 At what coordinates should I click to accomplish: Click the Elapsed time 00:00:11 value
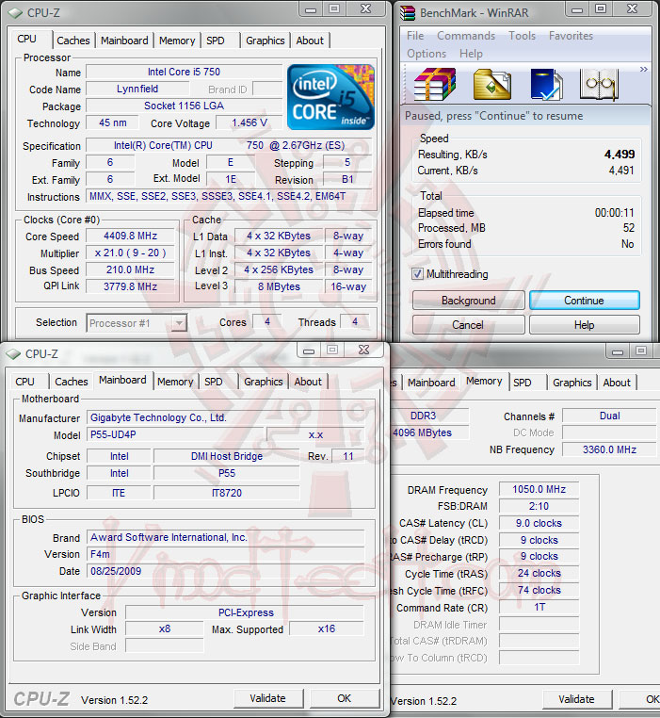pos(614,213)
